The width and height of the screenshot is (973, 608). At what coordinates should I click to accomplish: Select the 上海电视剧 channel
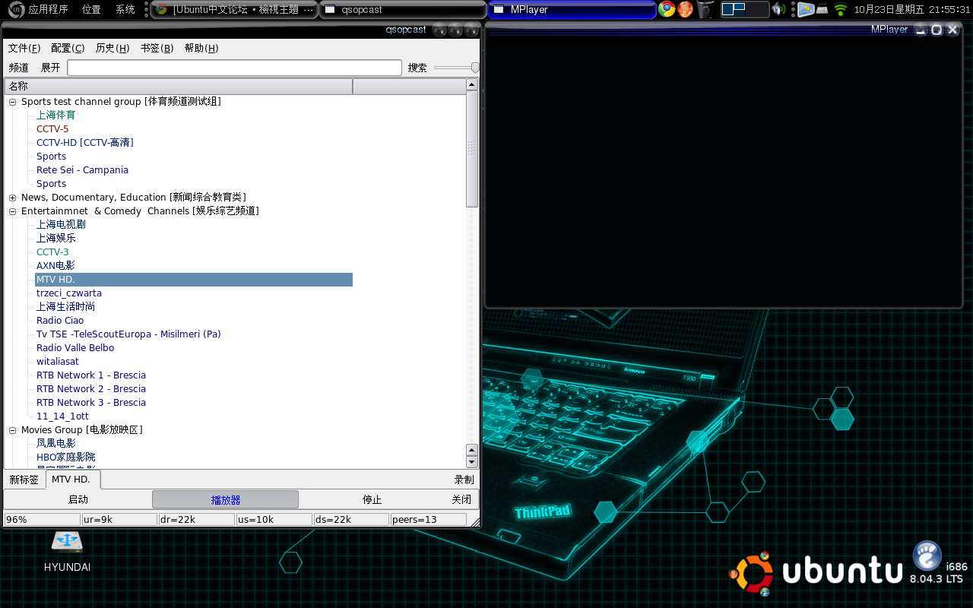click(61, 225)
